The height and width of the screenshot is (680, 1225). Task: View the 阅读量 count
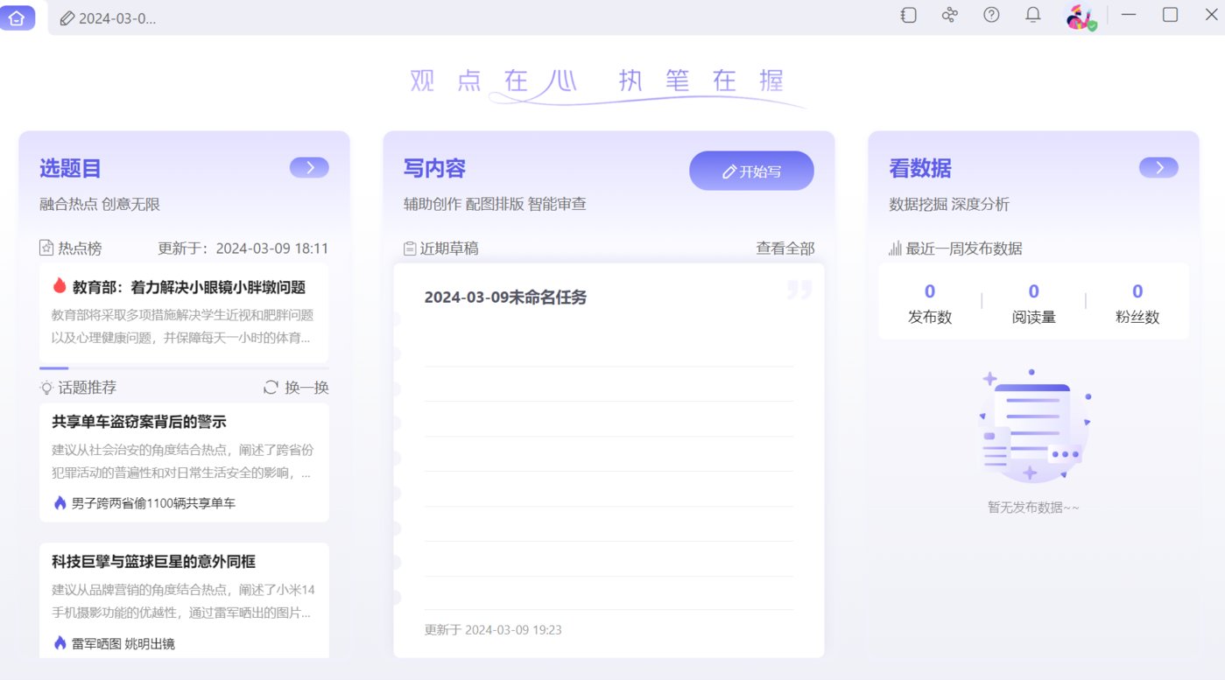[x=1033, y=292]
